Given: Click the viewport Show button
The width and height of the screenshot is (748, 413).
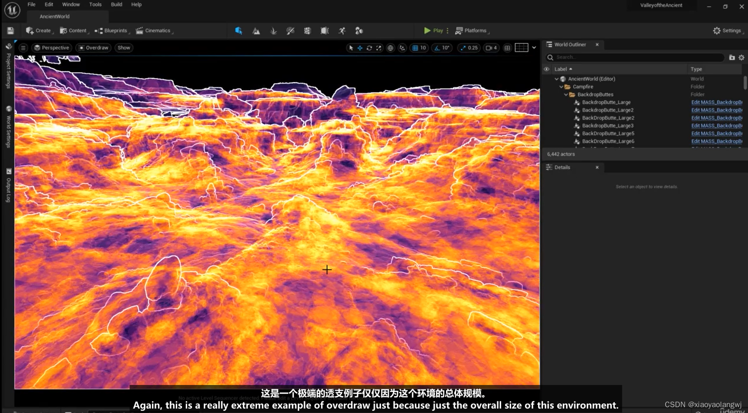Looking at the screenshot, I should pos(124,48).
